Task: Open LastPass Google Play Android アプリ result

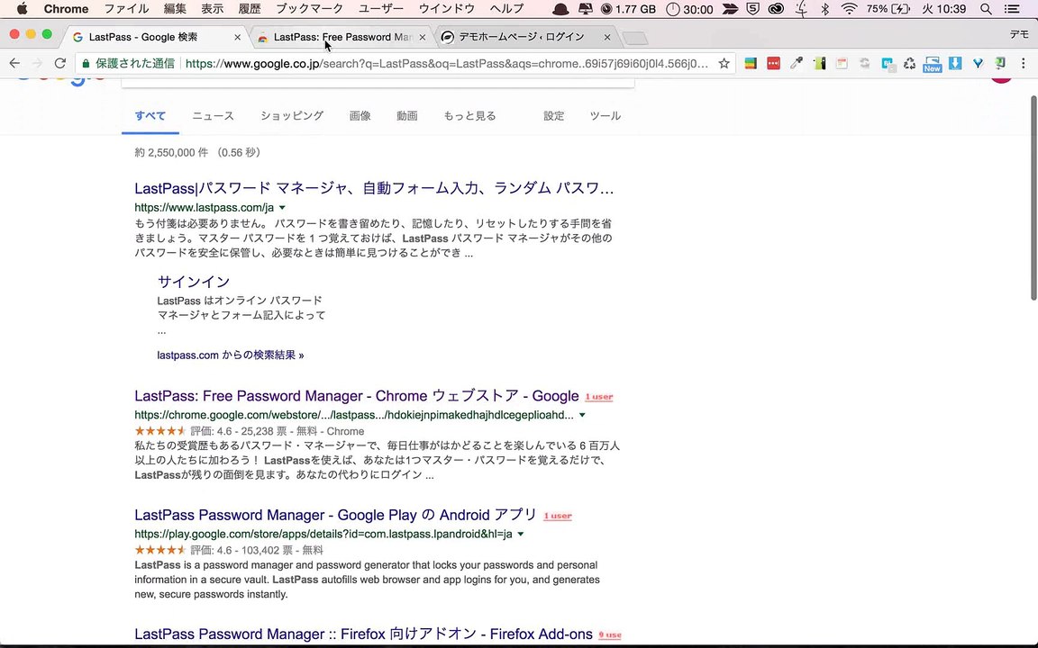Action: tap(335, 515)
